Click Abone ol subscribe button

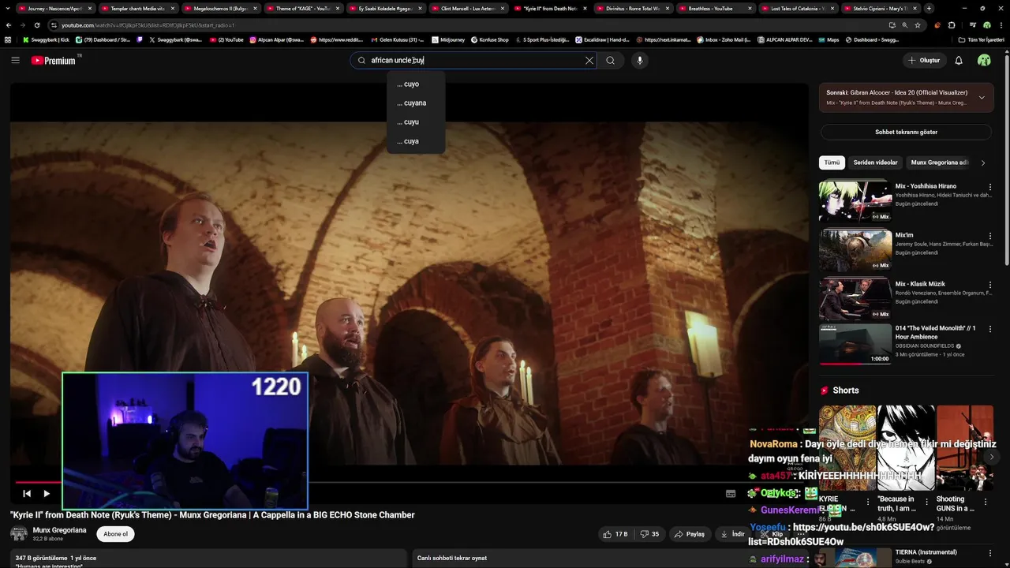115,534
